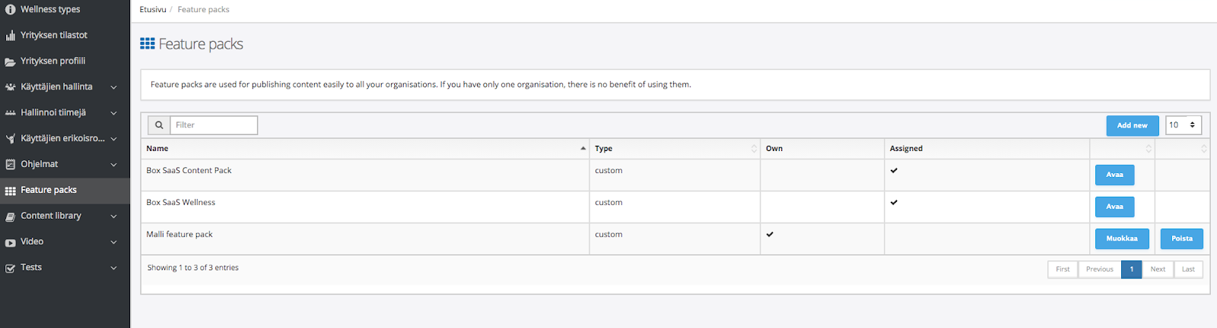Screen dimensions: 1217x328
Task: Delete Malli feature pack with Poista
Action: coord(1181,238)
